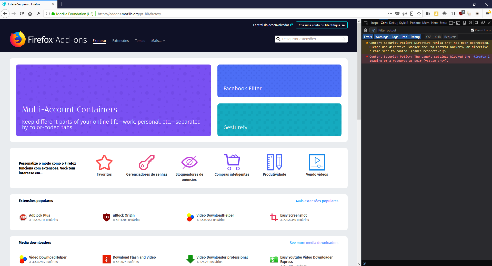Open the Library toolbar icon
This screenshot has height=266, width=492.
tap(428, 14)
